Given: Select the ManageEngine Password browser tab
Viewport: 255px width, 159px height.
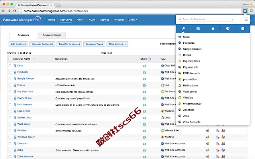Looking at the screenshot, I should click(x=35, y=5).
